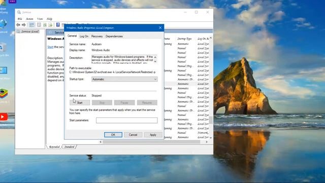
Task: Click the OK button
Action: point(113,135)
